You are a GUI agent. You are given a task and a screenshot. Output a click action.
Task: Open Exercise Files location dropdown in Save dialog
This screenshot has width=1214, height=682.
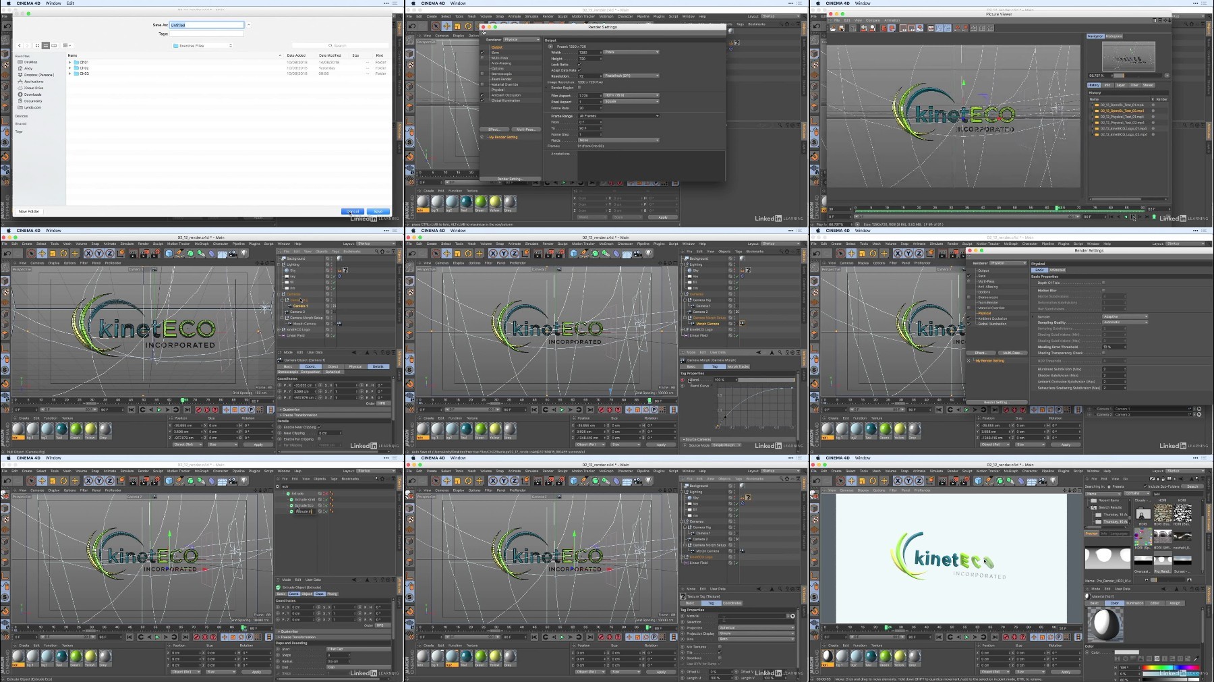click(x=203, y=46)
